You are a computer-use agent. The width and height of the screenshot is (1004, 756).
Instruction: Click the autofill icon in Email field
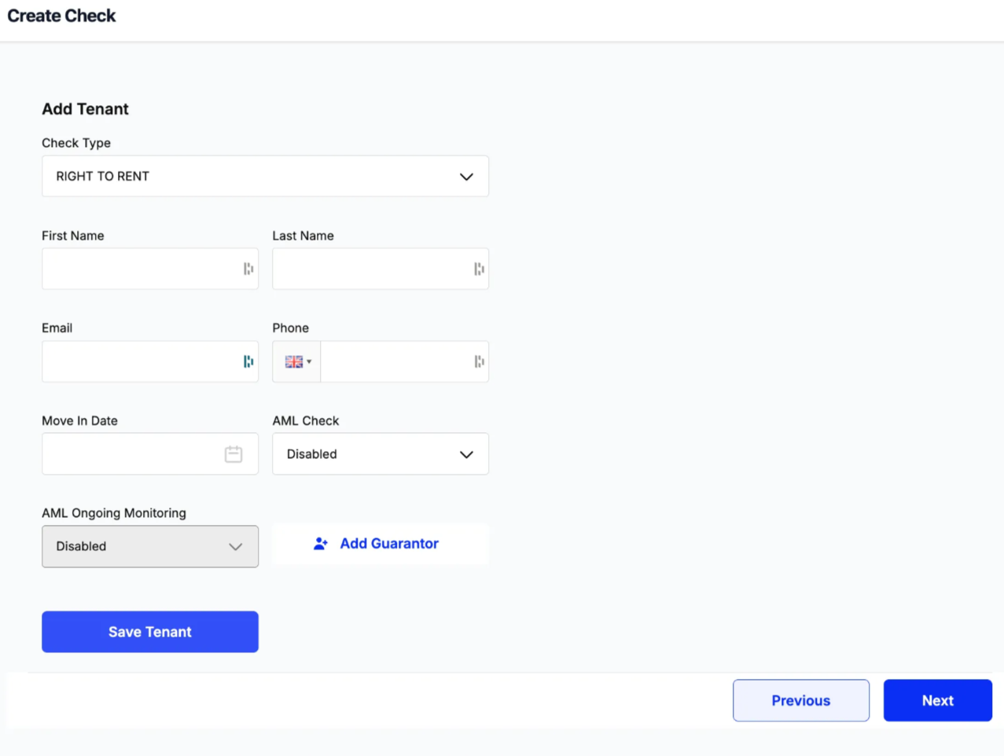248,361
